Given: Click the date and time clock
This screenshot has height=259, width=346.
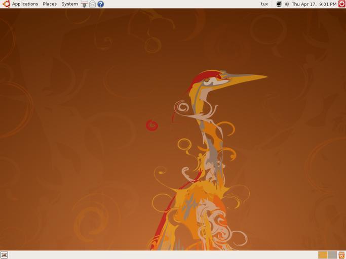Looking at the screenshot, I should 314,4.
